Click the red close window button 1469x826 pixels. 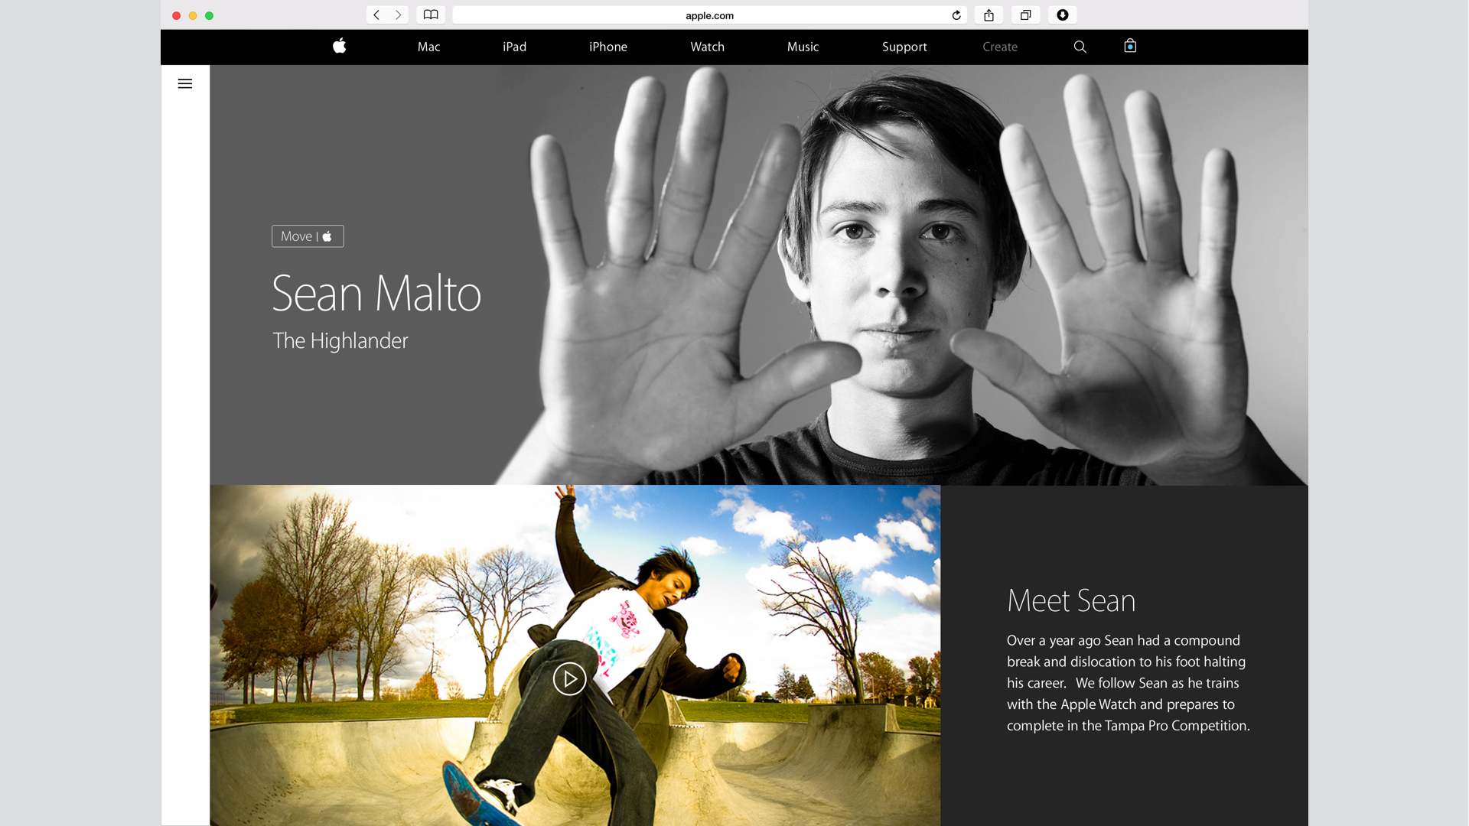coord(176,15)
